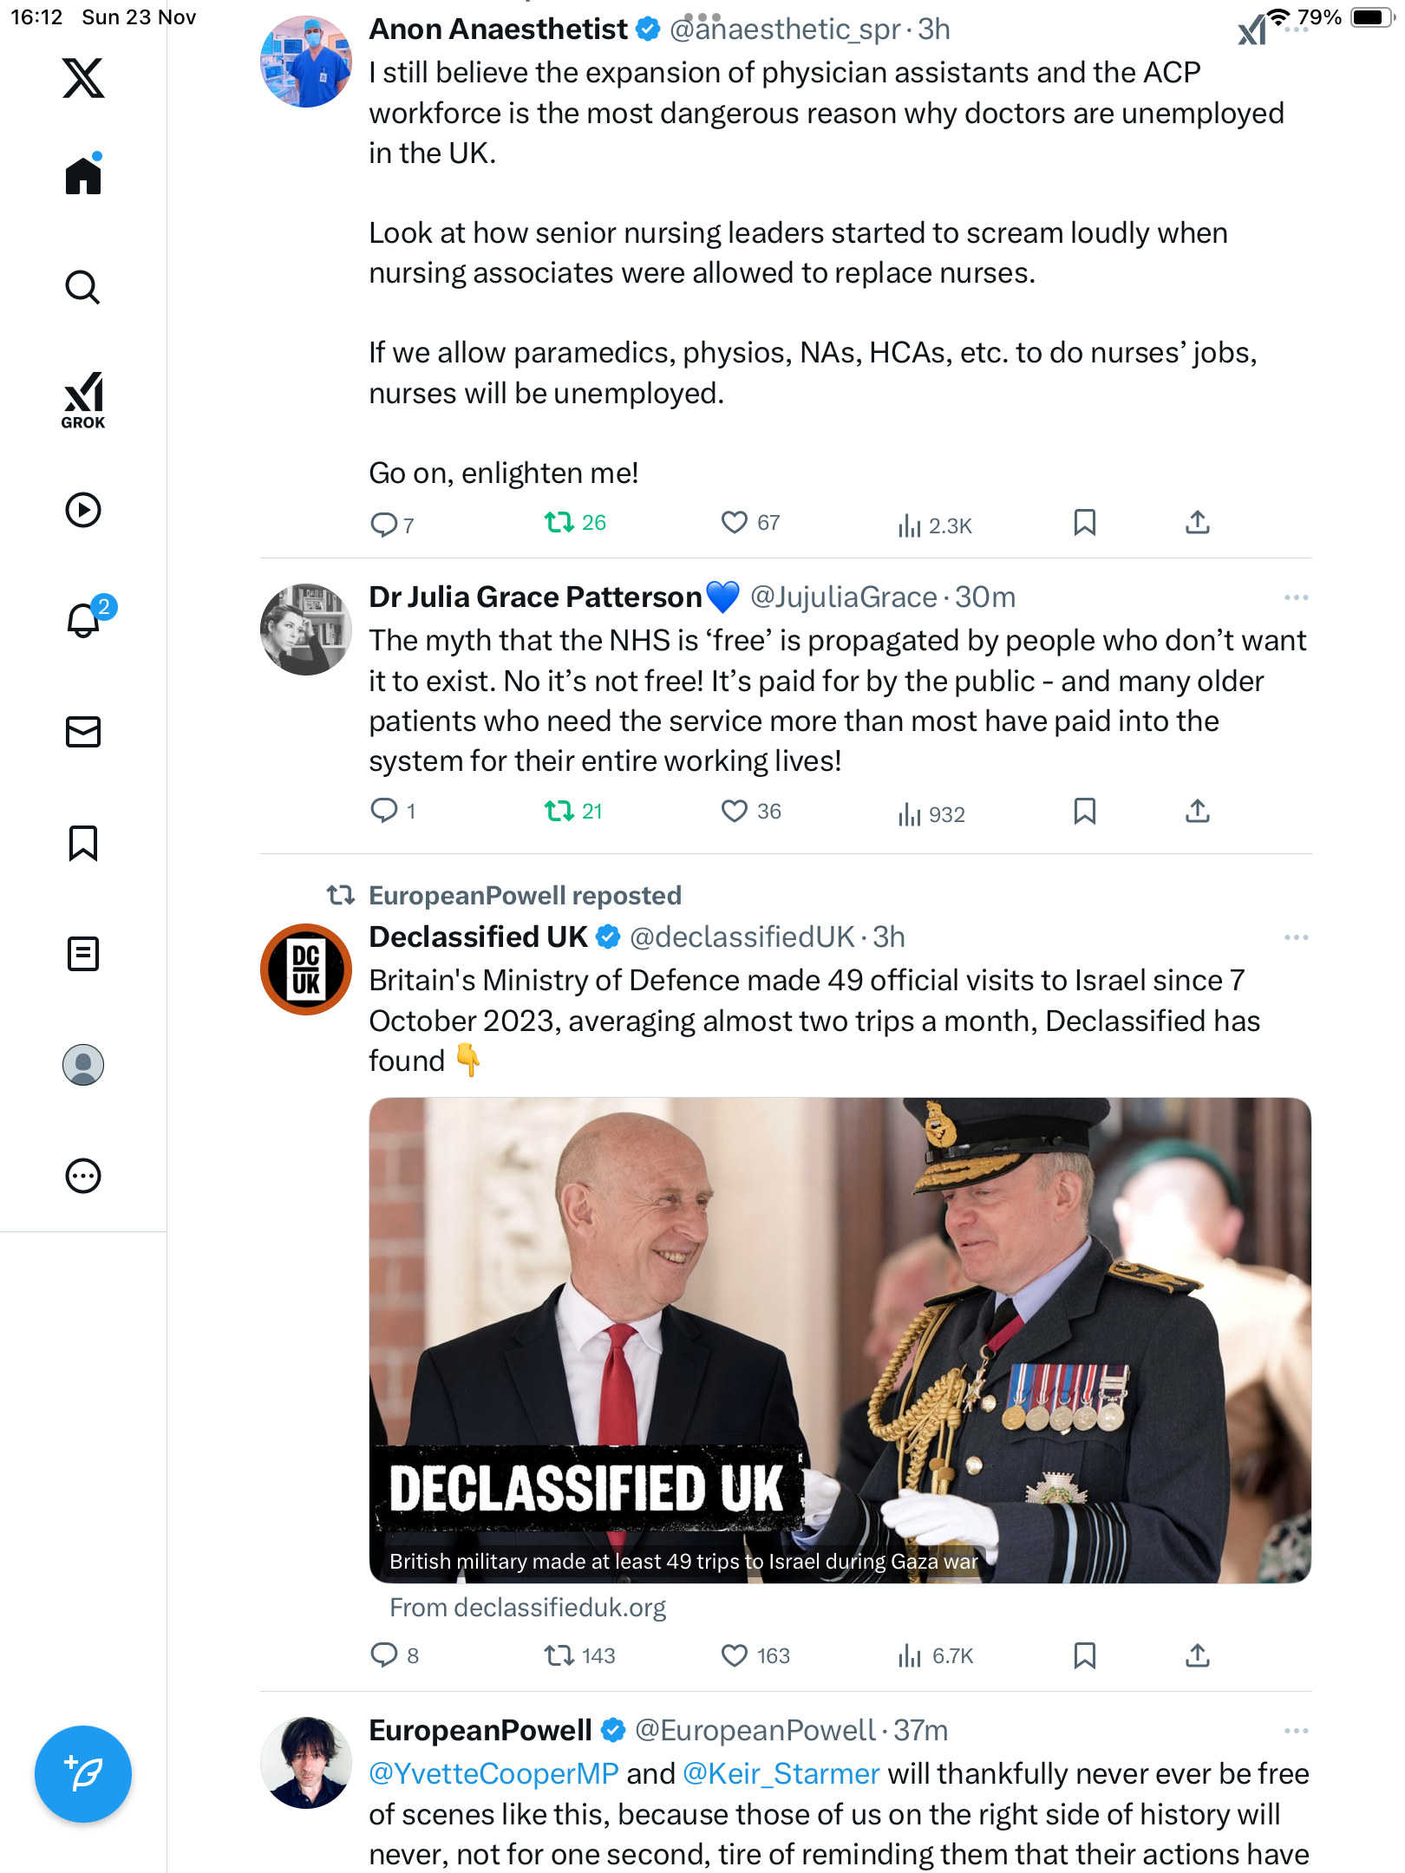
Task: Go to Home timeline
Action: pyautogui.click(x=83, y=176)
